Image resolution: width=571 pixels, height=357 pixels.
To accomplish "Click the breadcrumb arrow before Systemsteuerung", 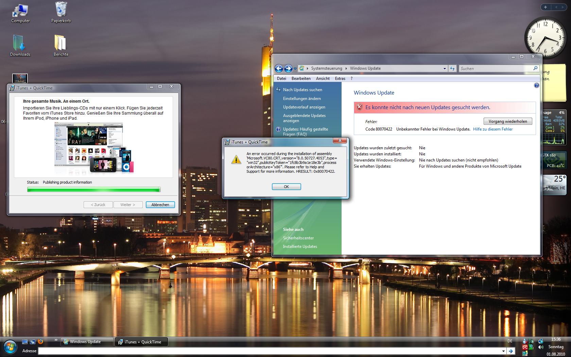I will (308, 68).
